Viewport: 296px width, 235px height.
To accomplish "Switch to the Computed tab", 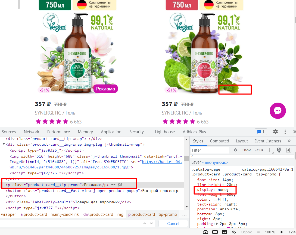I will point(219,141).
